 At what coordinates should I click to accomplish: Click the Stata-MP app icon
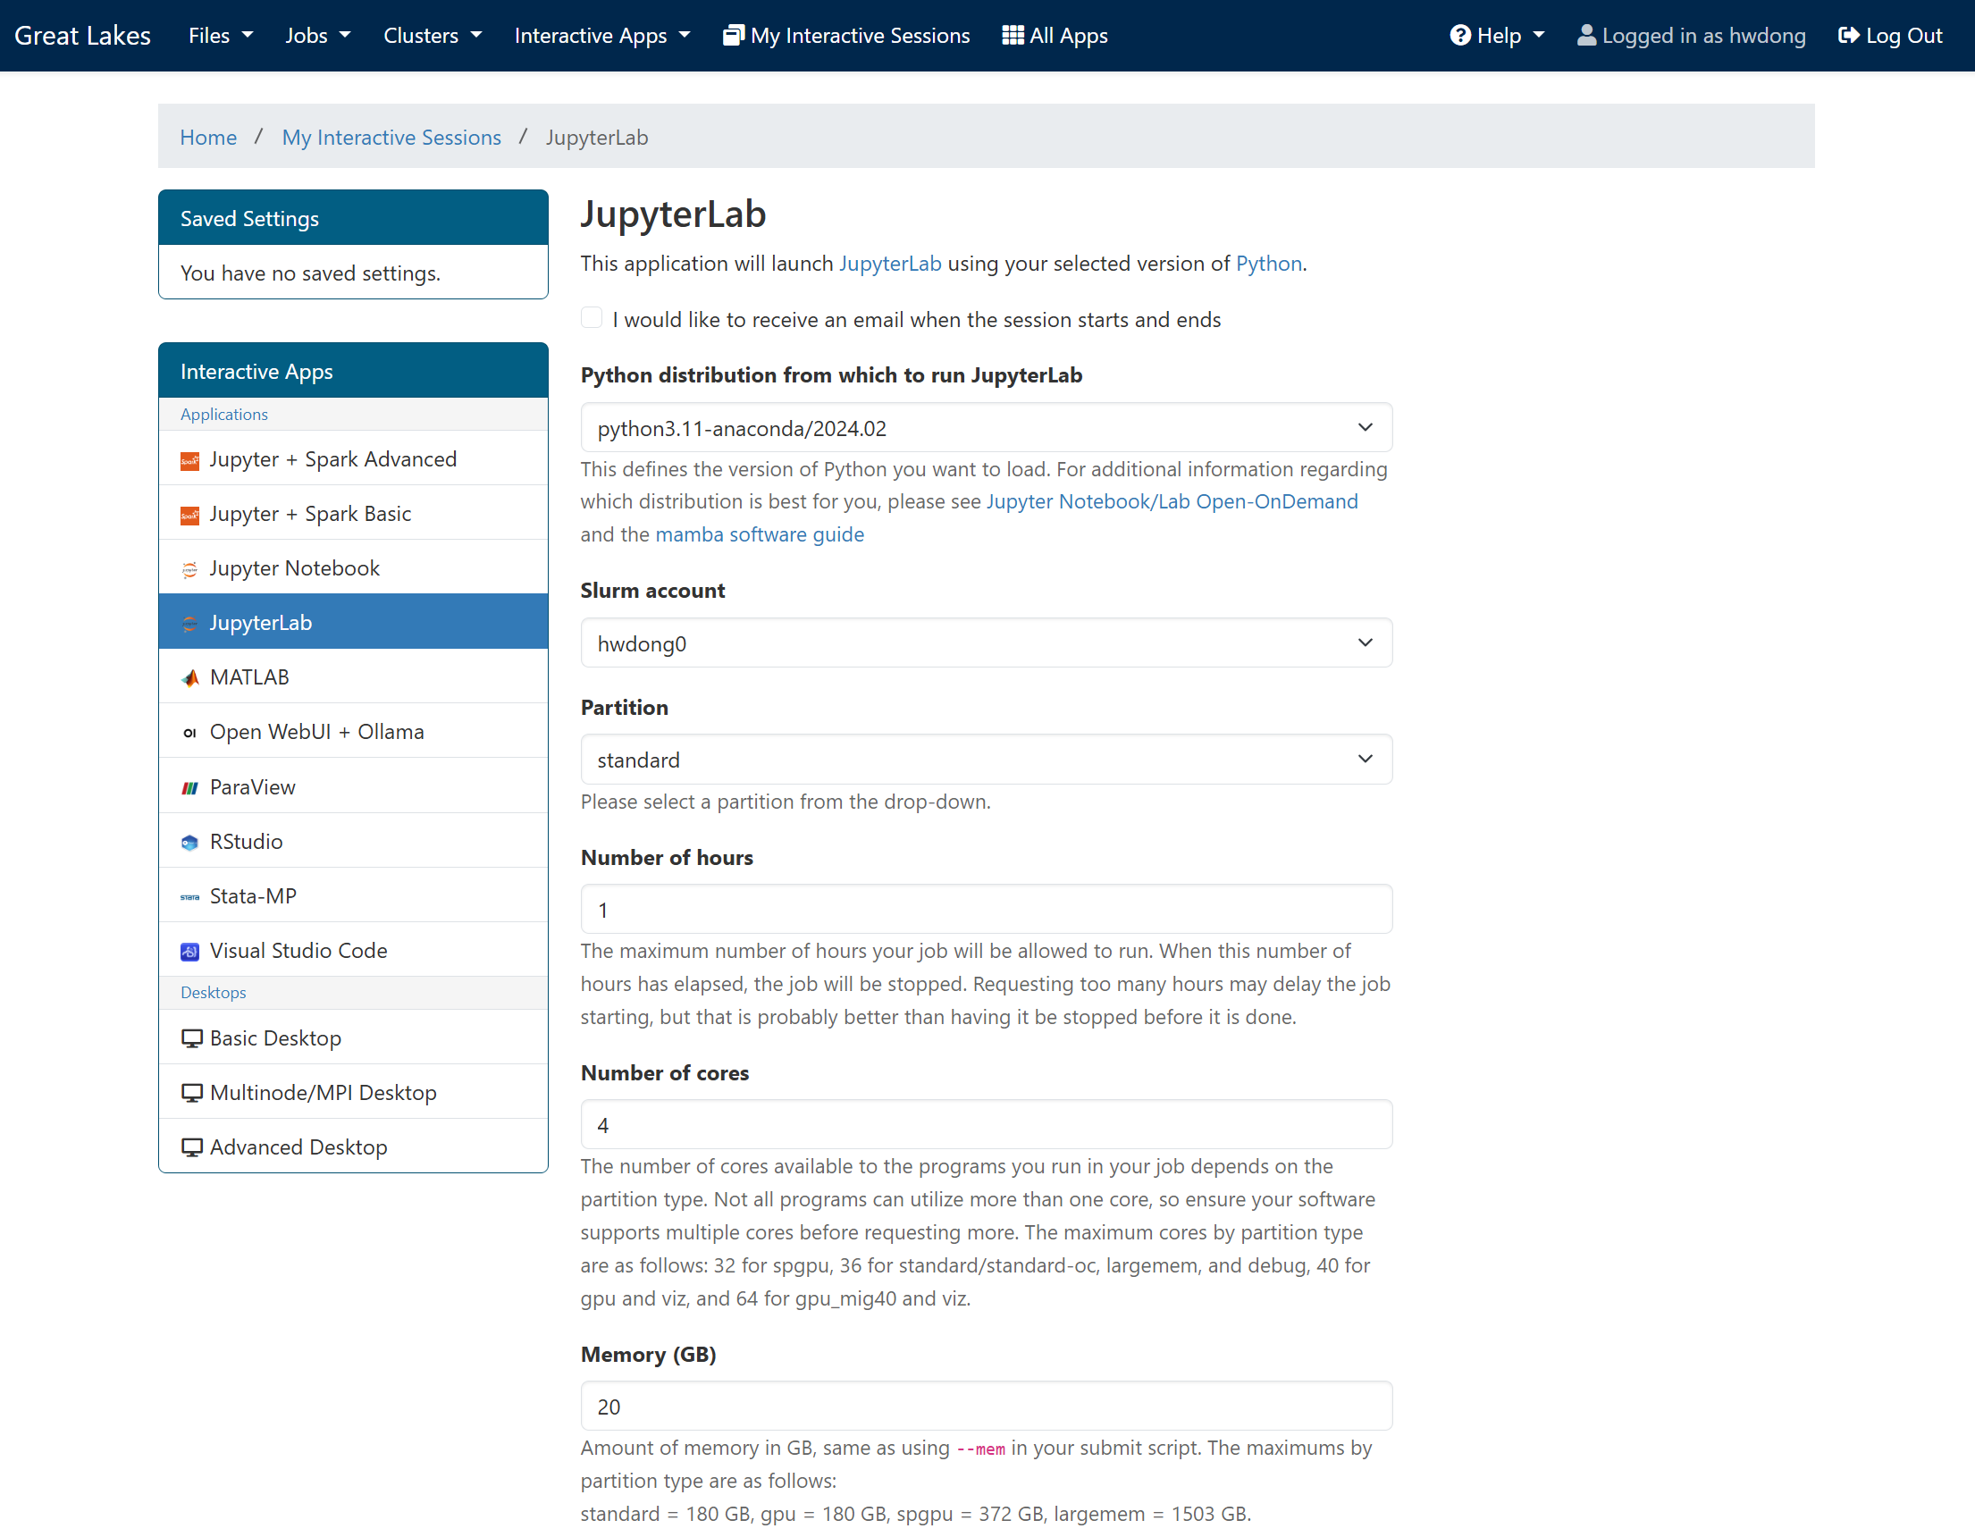pyautogui.click(x=189, y=897)
